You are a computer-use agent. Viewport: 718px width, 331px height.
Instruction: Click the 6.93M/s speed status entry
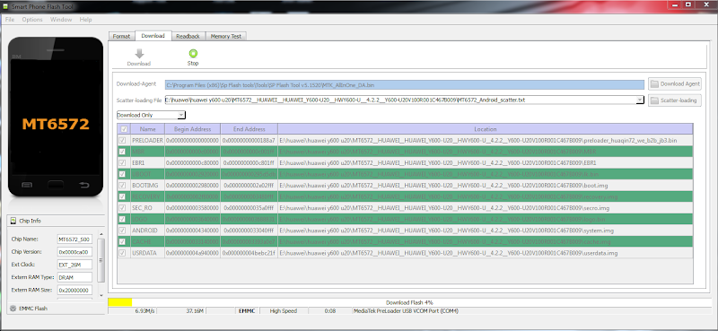click(133, 311)
